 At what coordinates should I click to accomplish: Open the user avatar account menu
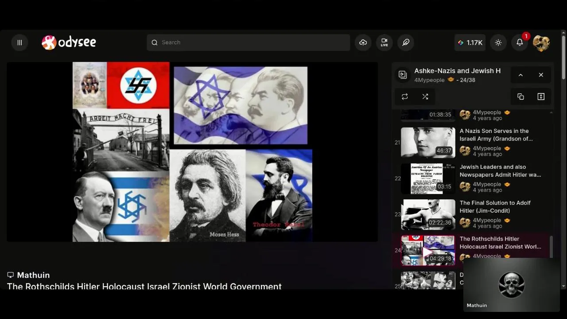[x=541, y=43]
